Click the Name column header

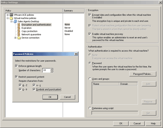[x=105, y=84]
